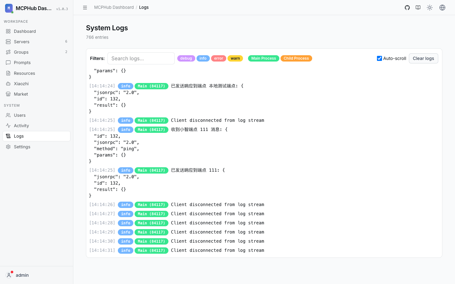Toggle the Main Process filter badge

point(264,58)
